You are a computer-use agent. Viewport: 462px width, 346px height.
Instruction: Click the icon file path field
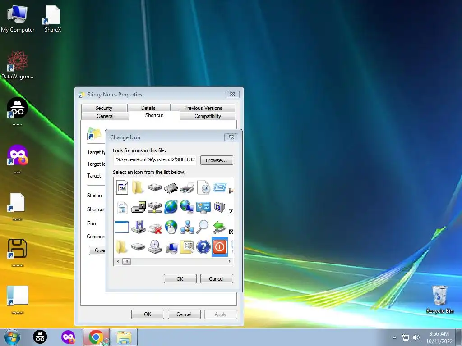(155, 160)
